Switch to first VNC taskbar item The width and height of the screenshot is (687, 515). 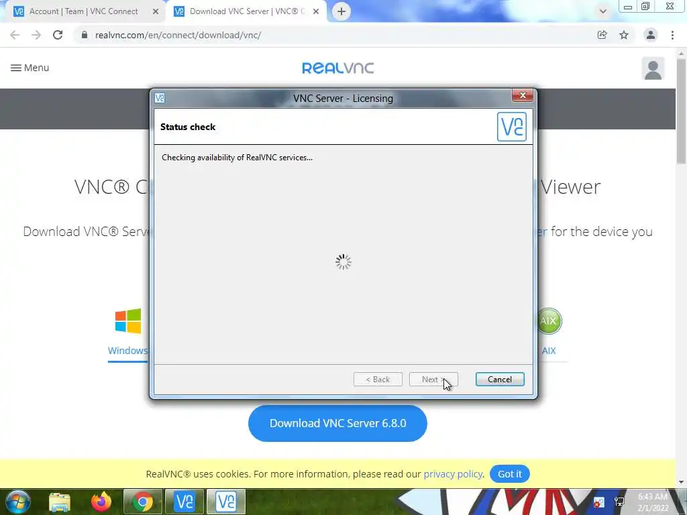(184, 502)
